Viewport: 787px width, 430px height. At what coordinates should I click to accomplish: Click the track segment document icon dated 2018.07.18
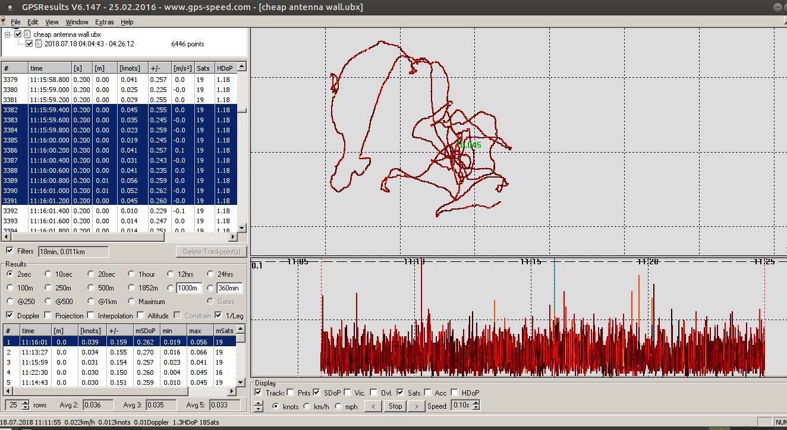click(x=39, y=43)
